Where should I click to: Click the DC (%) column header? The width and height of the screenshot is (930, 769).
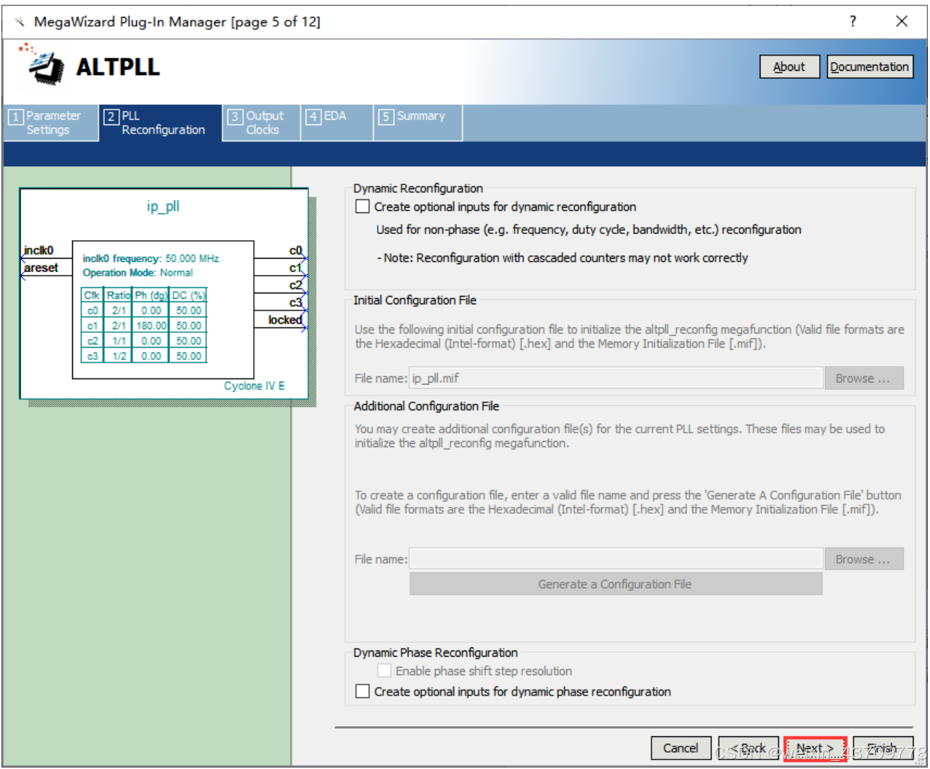pyautogui.click(x=189, y=295)
